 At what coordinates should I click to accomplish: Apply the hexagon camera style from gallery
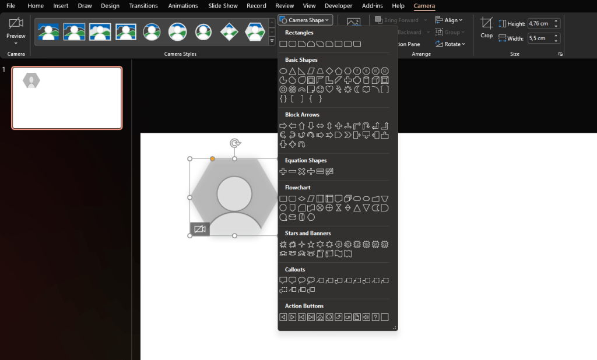click(x=255, y=31)
